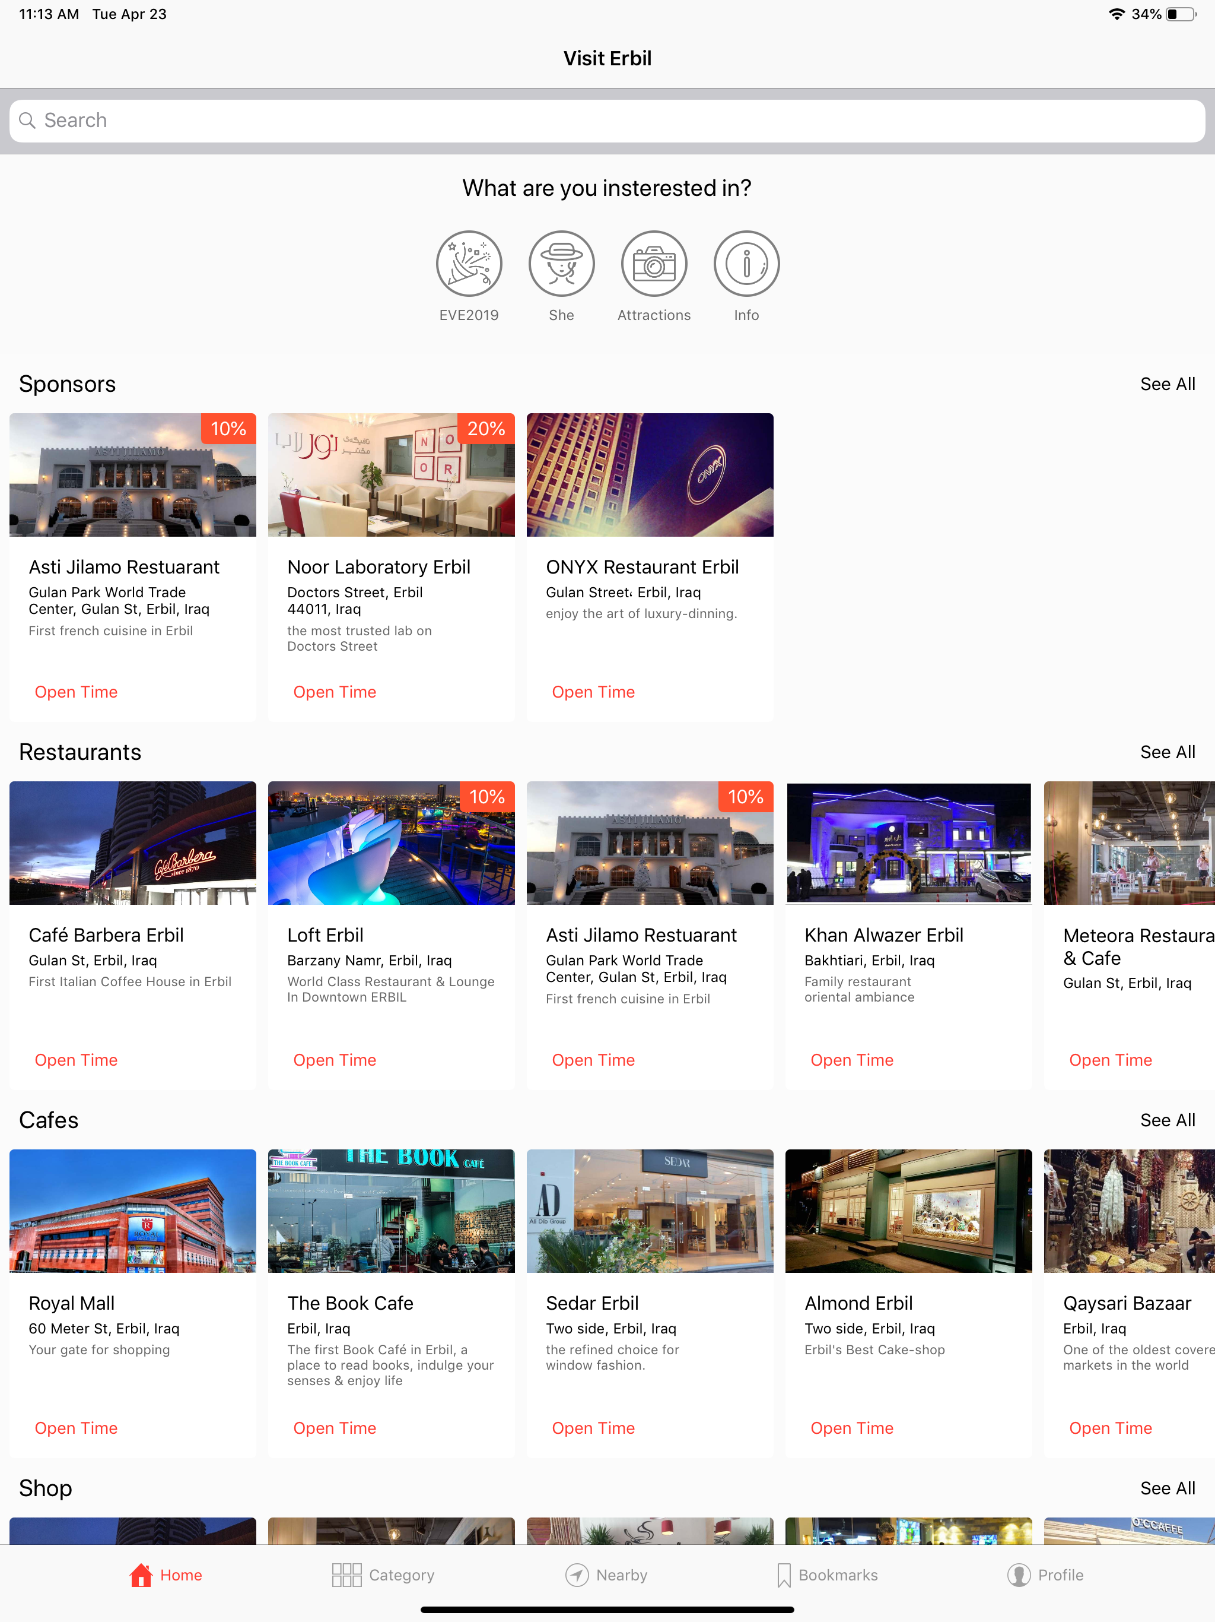This screenshot has height=1622, width=1215.
Task: Select the Royal Mall title
Action: [72, 1304]
